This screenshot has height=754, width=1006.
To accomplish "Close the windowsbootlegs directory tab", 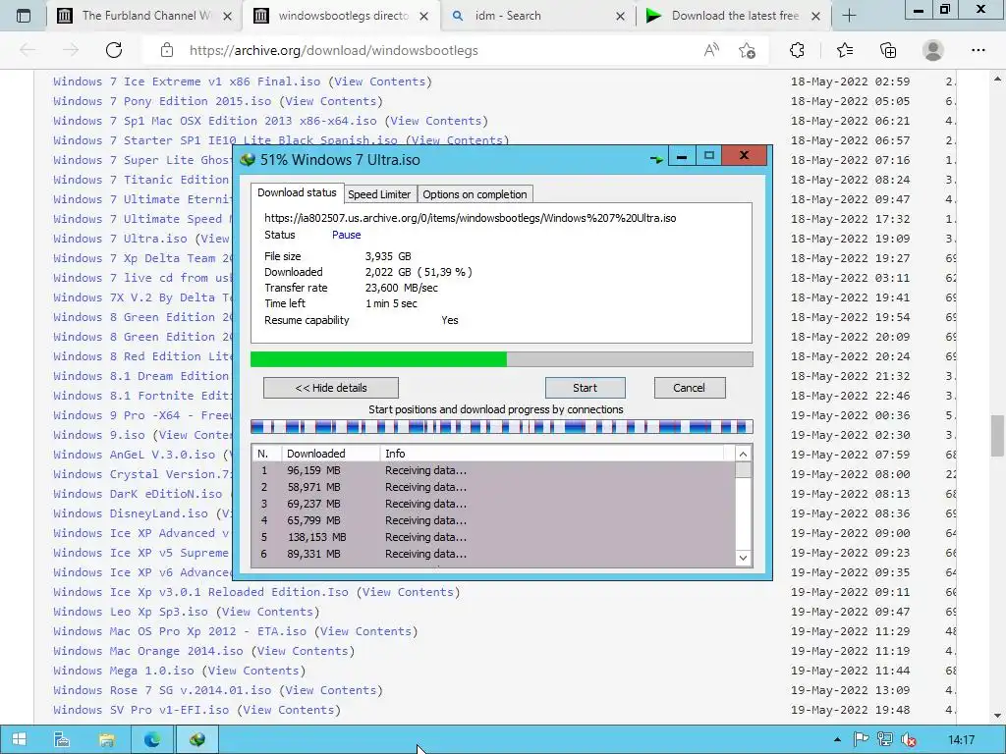I will click(x=423, y=16).
